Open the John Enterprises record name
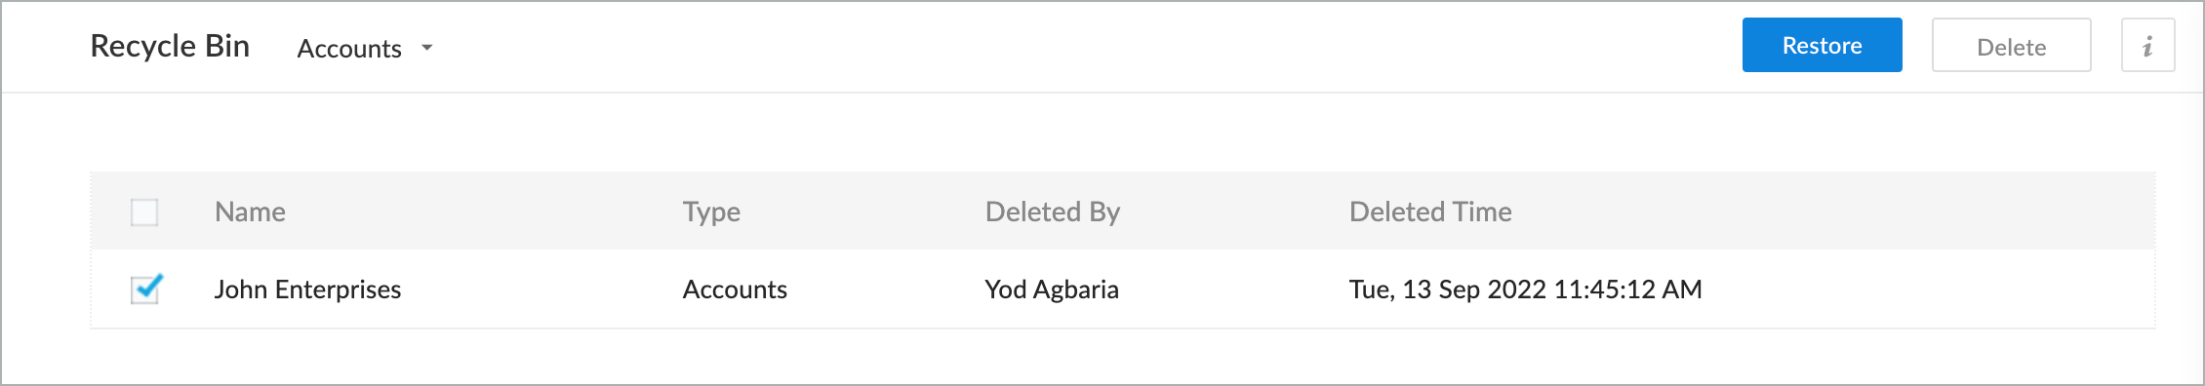 307,289
